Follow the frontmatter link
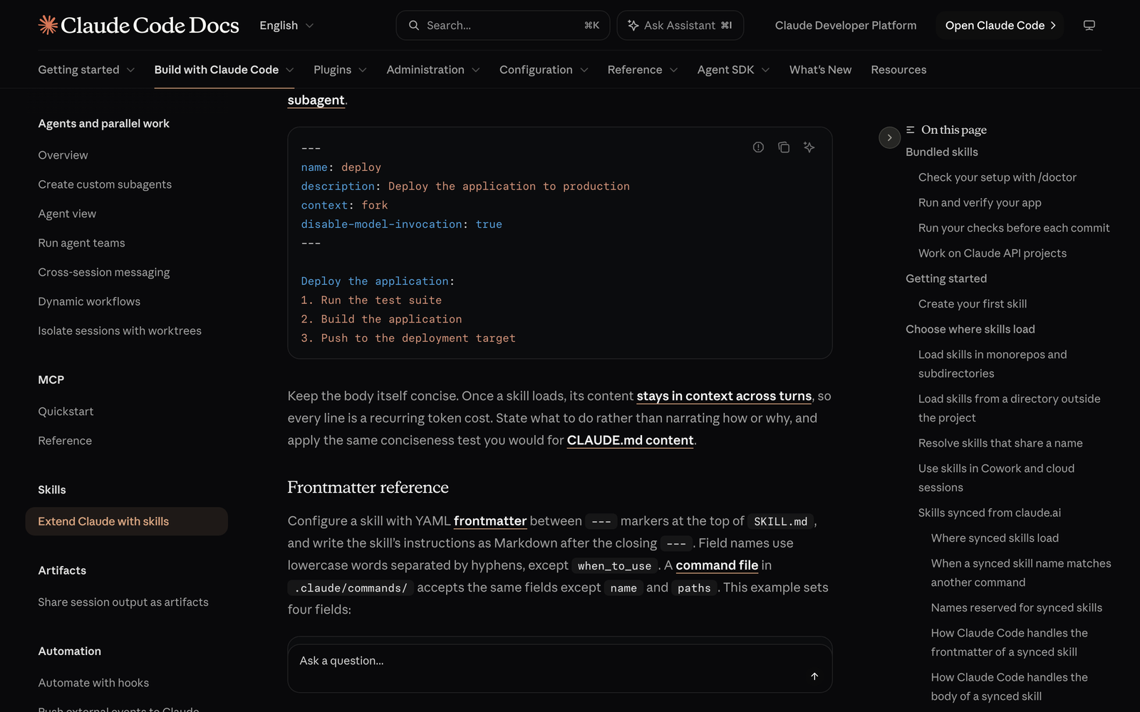The height and width of the screenshot is (712, 1140). [490, 521]
